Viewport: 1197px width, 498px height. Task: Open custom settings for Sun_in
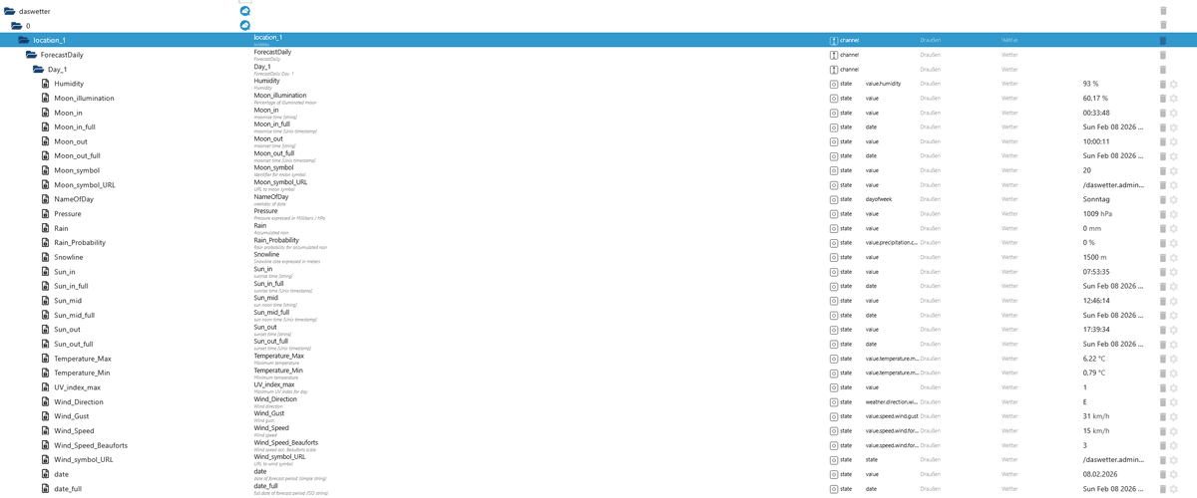point(1174,272)
